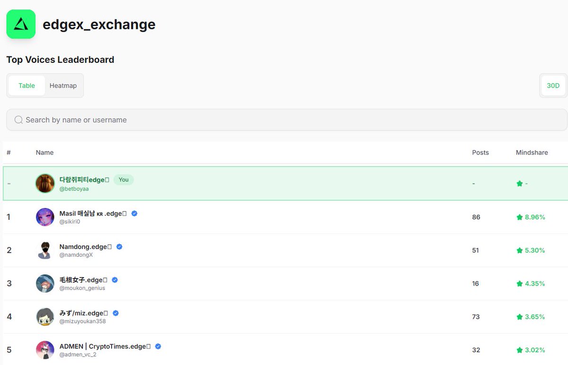Click green star in your highlighted row
The image size is (568, 365).
tap(519, 183)
